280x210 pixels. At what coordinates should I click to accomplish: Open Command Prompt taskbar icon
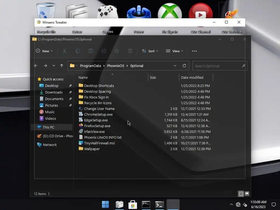pos(146,205)
